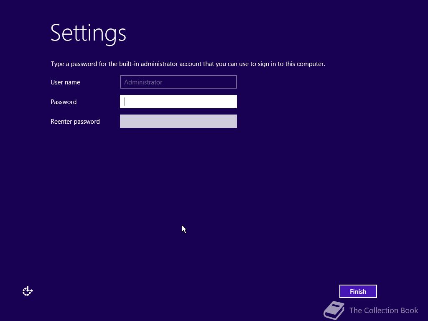This screenshot has height=321, width=428.
Task: Click the User name label
Action: point(65,82)
